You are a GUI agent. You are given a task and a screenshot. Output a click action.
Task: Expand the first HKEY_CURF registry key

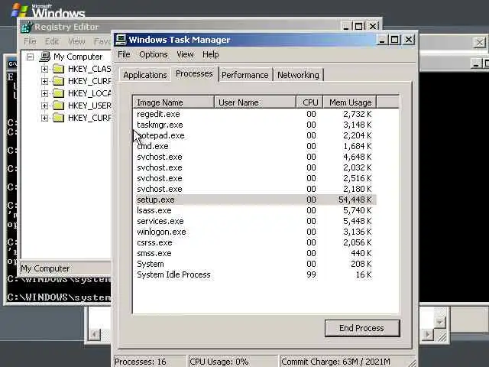(44, 81)
